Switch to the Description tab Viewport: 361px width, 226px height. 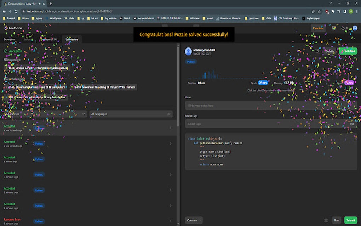[10, 39]
